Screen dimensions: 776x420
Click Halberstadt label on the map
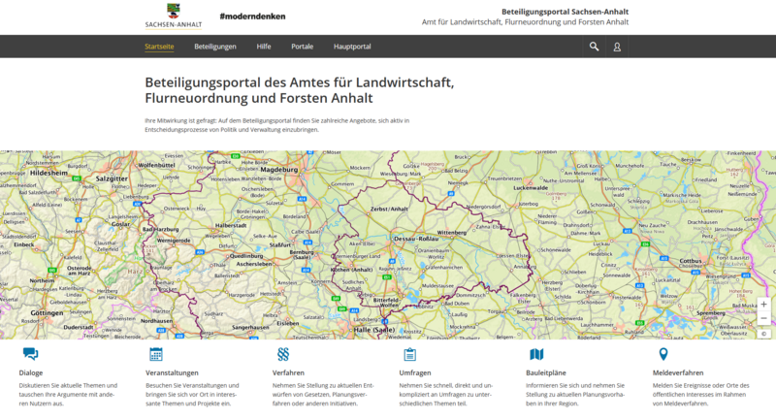[231, 226]
